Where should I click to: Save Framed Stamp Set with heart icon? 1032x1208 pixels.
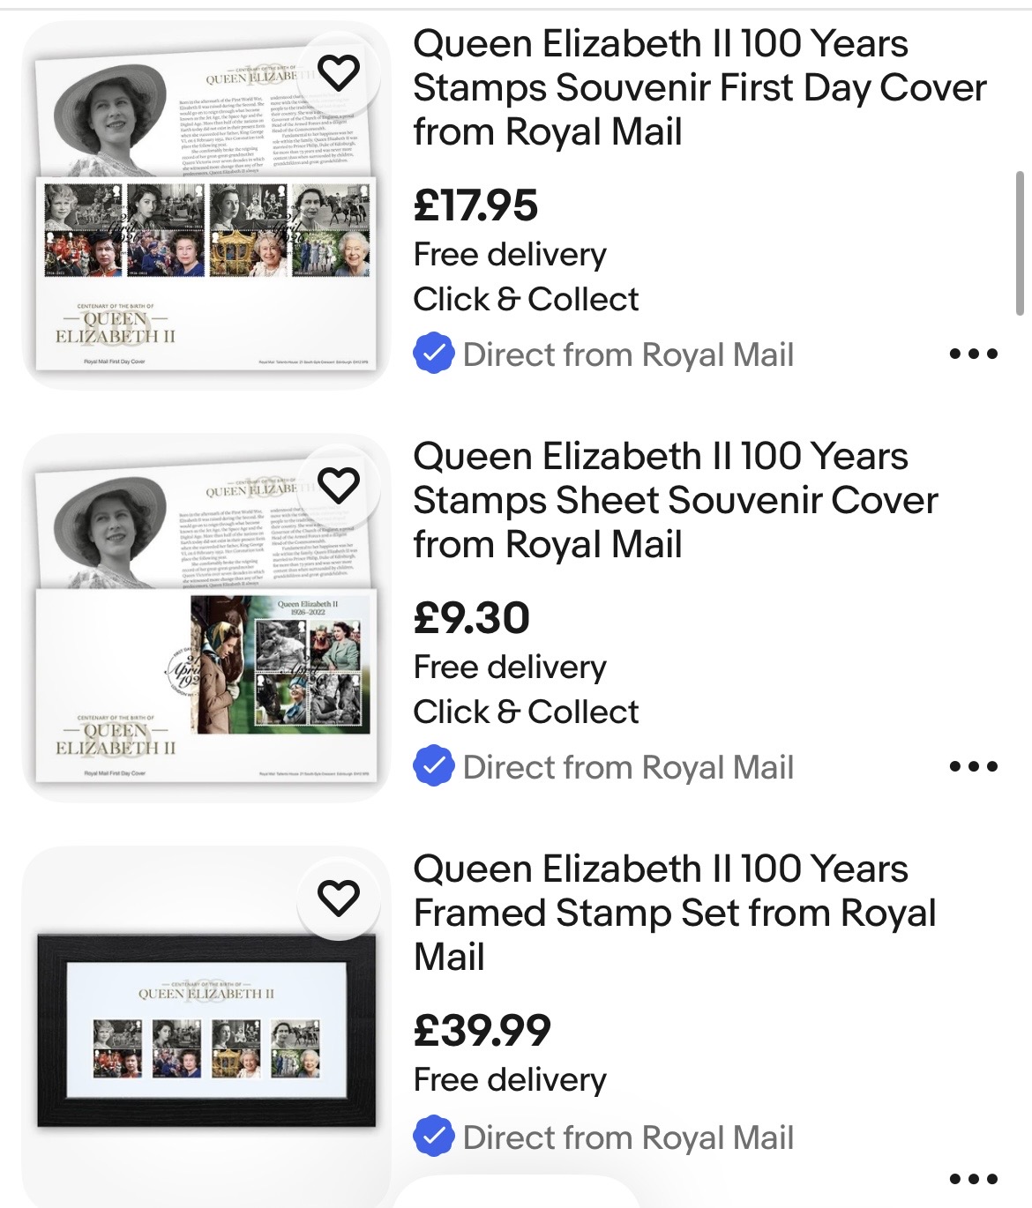tap(339, 898)
